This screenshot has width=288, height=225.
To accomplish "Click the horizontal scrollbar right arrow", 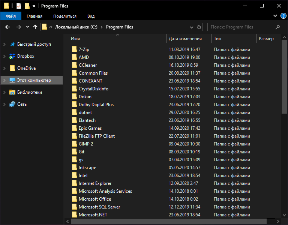I will tap(278, 221).
